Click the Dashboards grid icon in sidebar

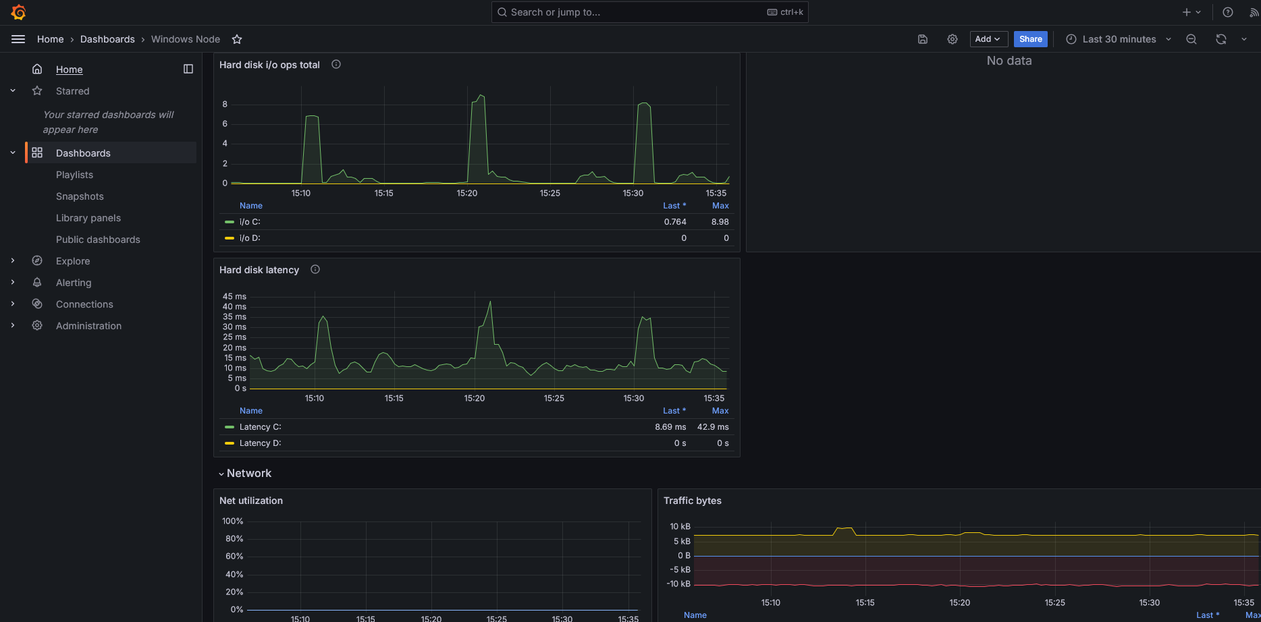click(37, 152)
